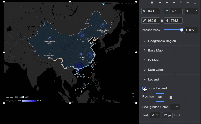Image resolution: width=201 pixels, height=124 pixels.
Task: Click the Northeast China 2.13M label
Action: coord(103,31)
